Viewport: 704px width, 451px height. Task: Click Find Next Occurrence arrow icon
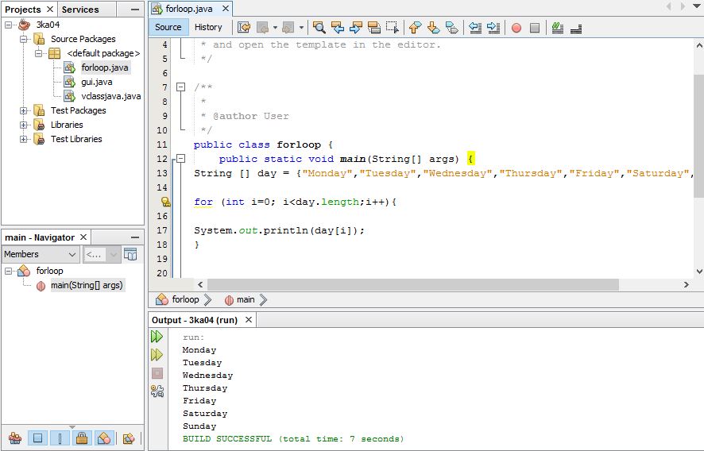[356, 27]
